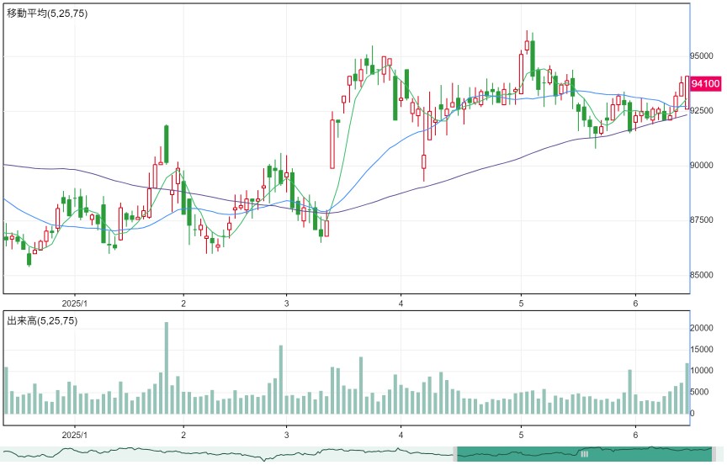Grab the navigator's center grip handle
The image size is (727, 465).
[584, 454]
